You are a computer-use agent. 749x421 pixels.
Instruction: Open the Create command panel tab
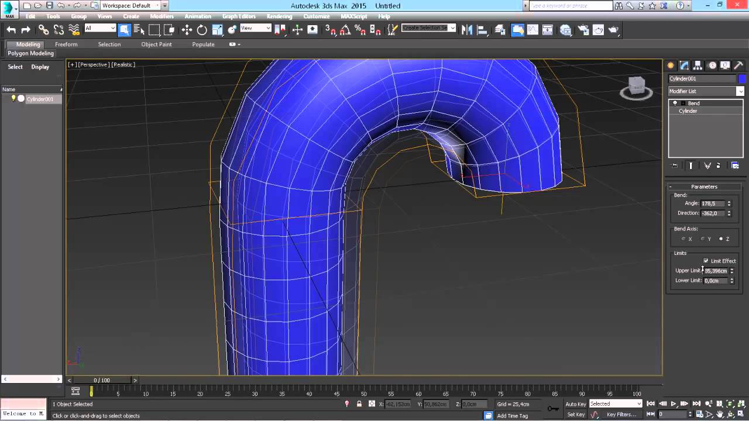pyautogui.click(x=671, y=65)
